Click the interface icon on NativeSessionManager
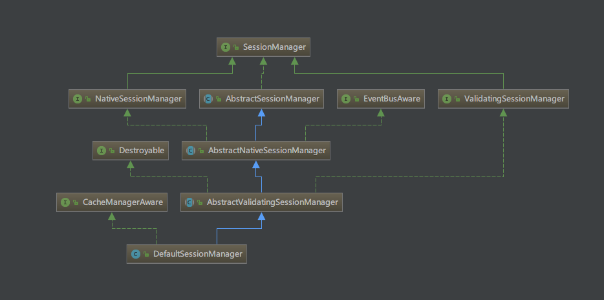Image resolution: width=604 pixels, height=300 pixels. click(x=78, y=99)
